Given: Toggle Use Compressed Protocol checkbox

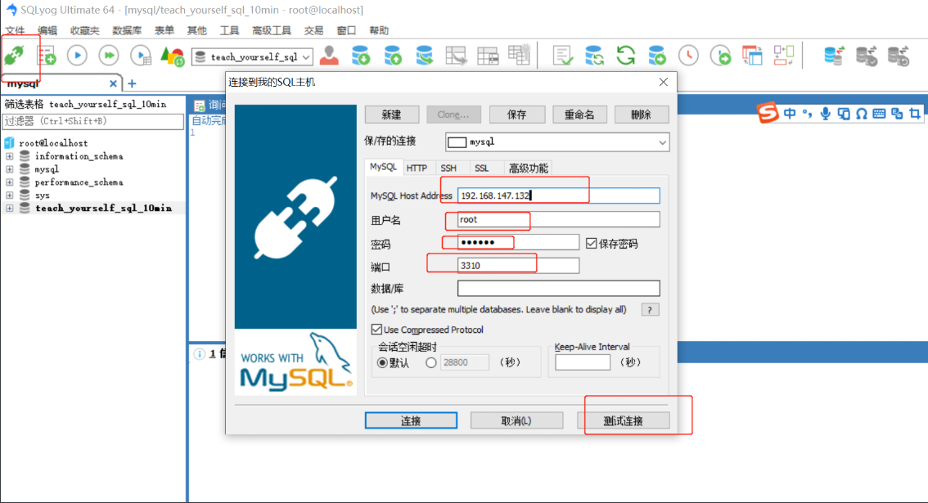Looking at the screenshot, I should tap(376, 329).
